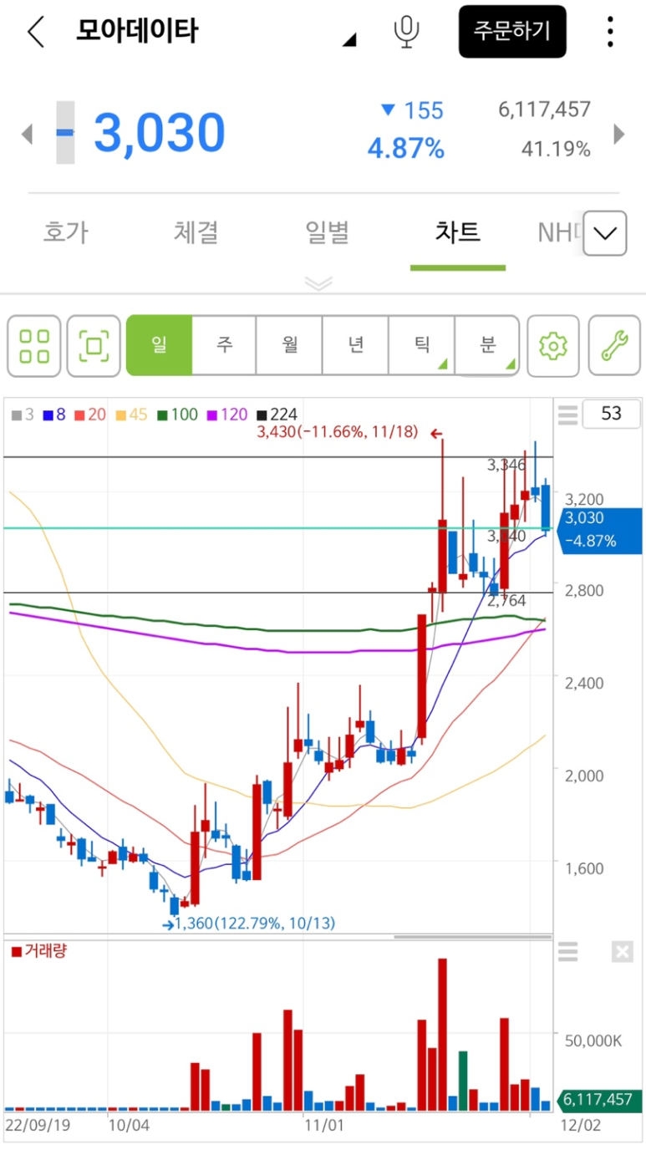This screenshot has width=646, height=1150.
Task: Tap the 45-day moving average legend
Action: click(131, 414)
